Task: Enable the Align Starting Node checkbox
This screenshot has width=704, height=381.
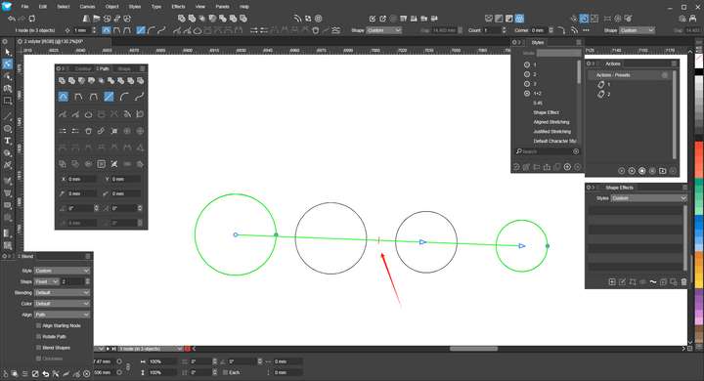Action: (38, 325)
